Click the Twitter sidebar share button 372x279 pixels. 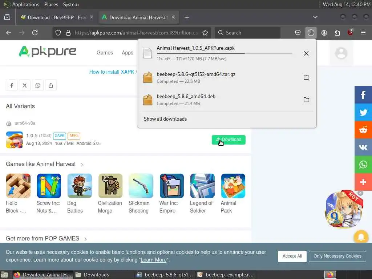(363, 113)
